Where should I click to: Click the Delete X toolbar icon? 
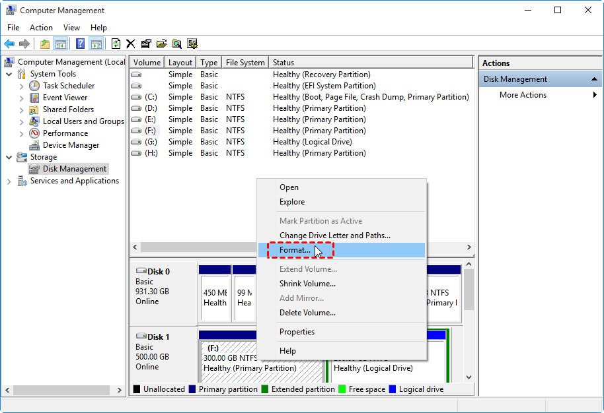[x=131, y=44]
